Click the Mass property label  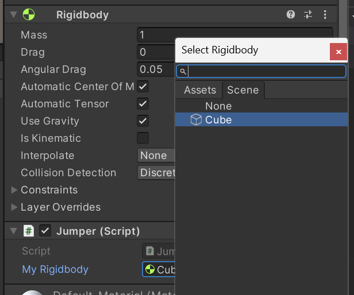click(x=34, y=35)
